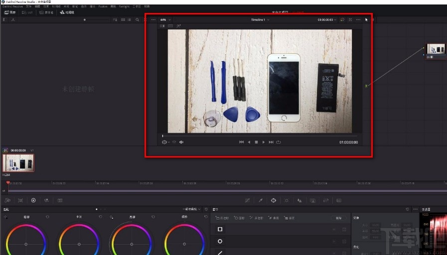
Task: Open the viewer zoom 44% dropdown
Action: [164, 20]
